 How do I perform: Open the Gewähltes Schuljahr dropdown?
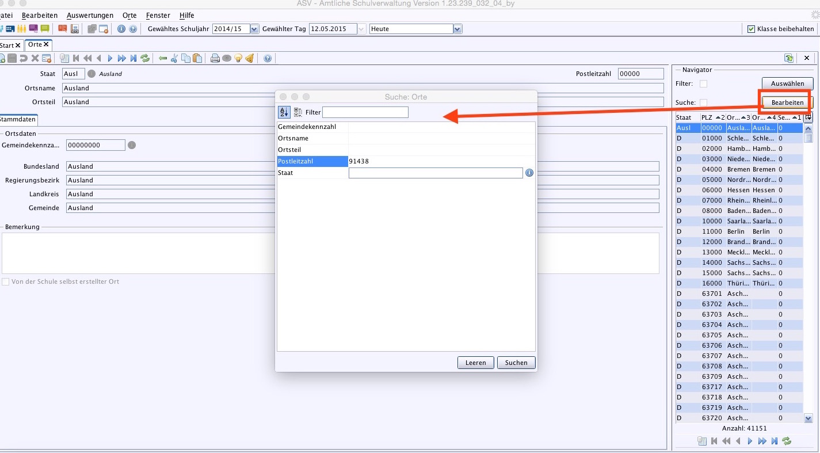[x=254, y=29]
